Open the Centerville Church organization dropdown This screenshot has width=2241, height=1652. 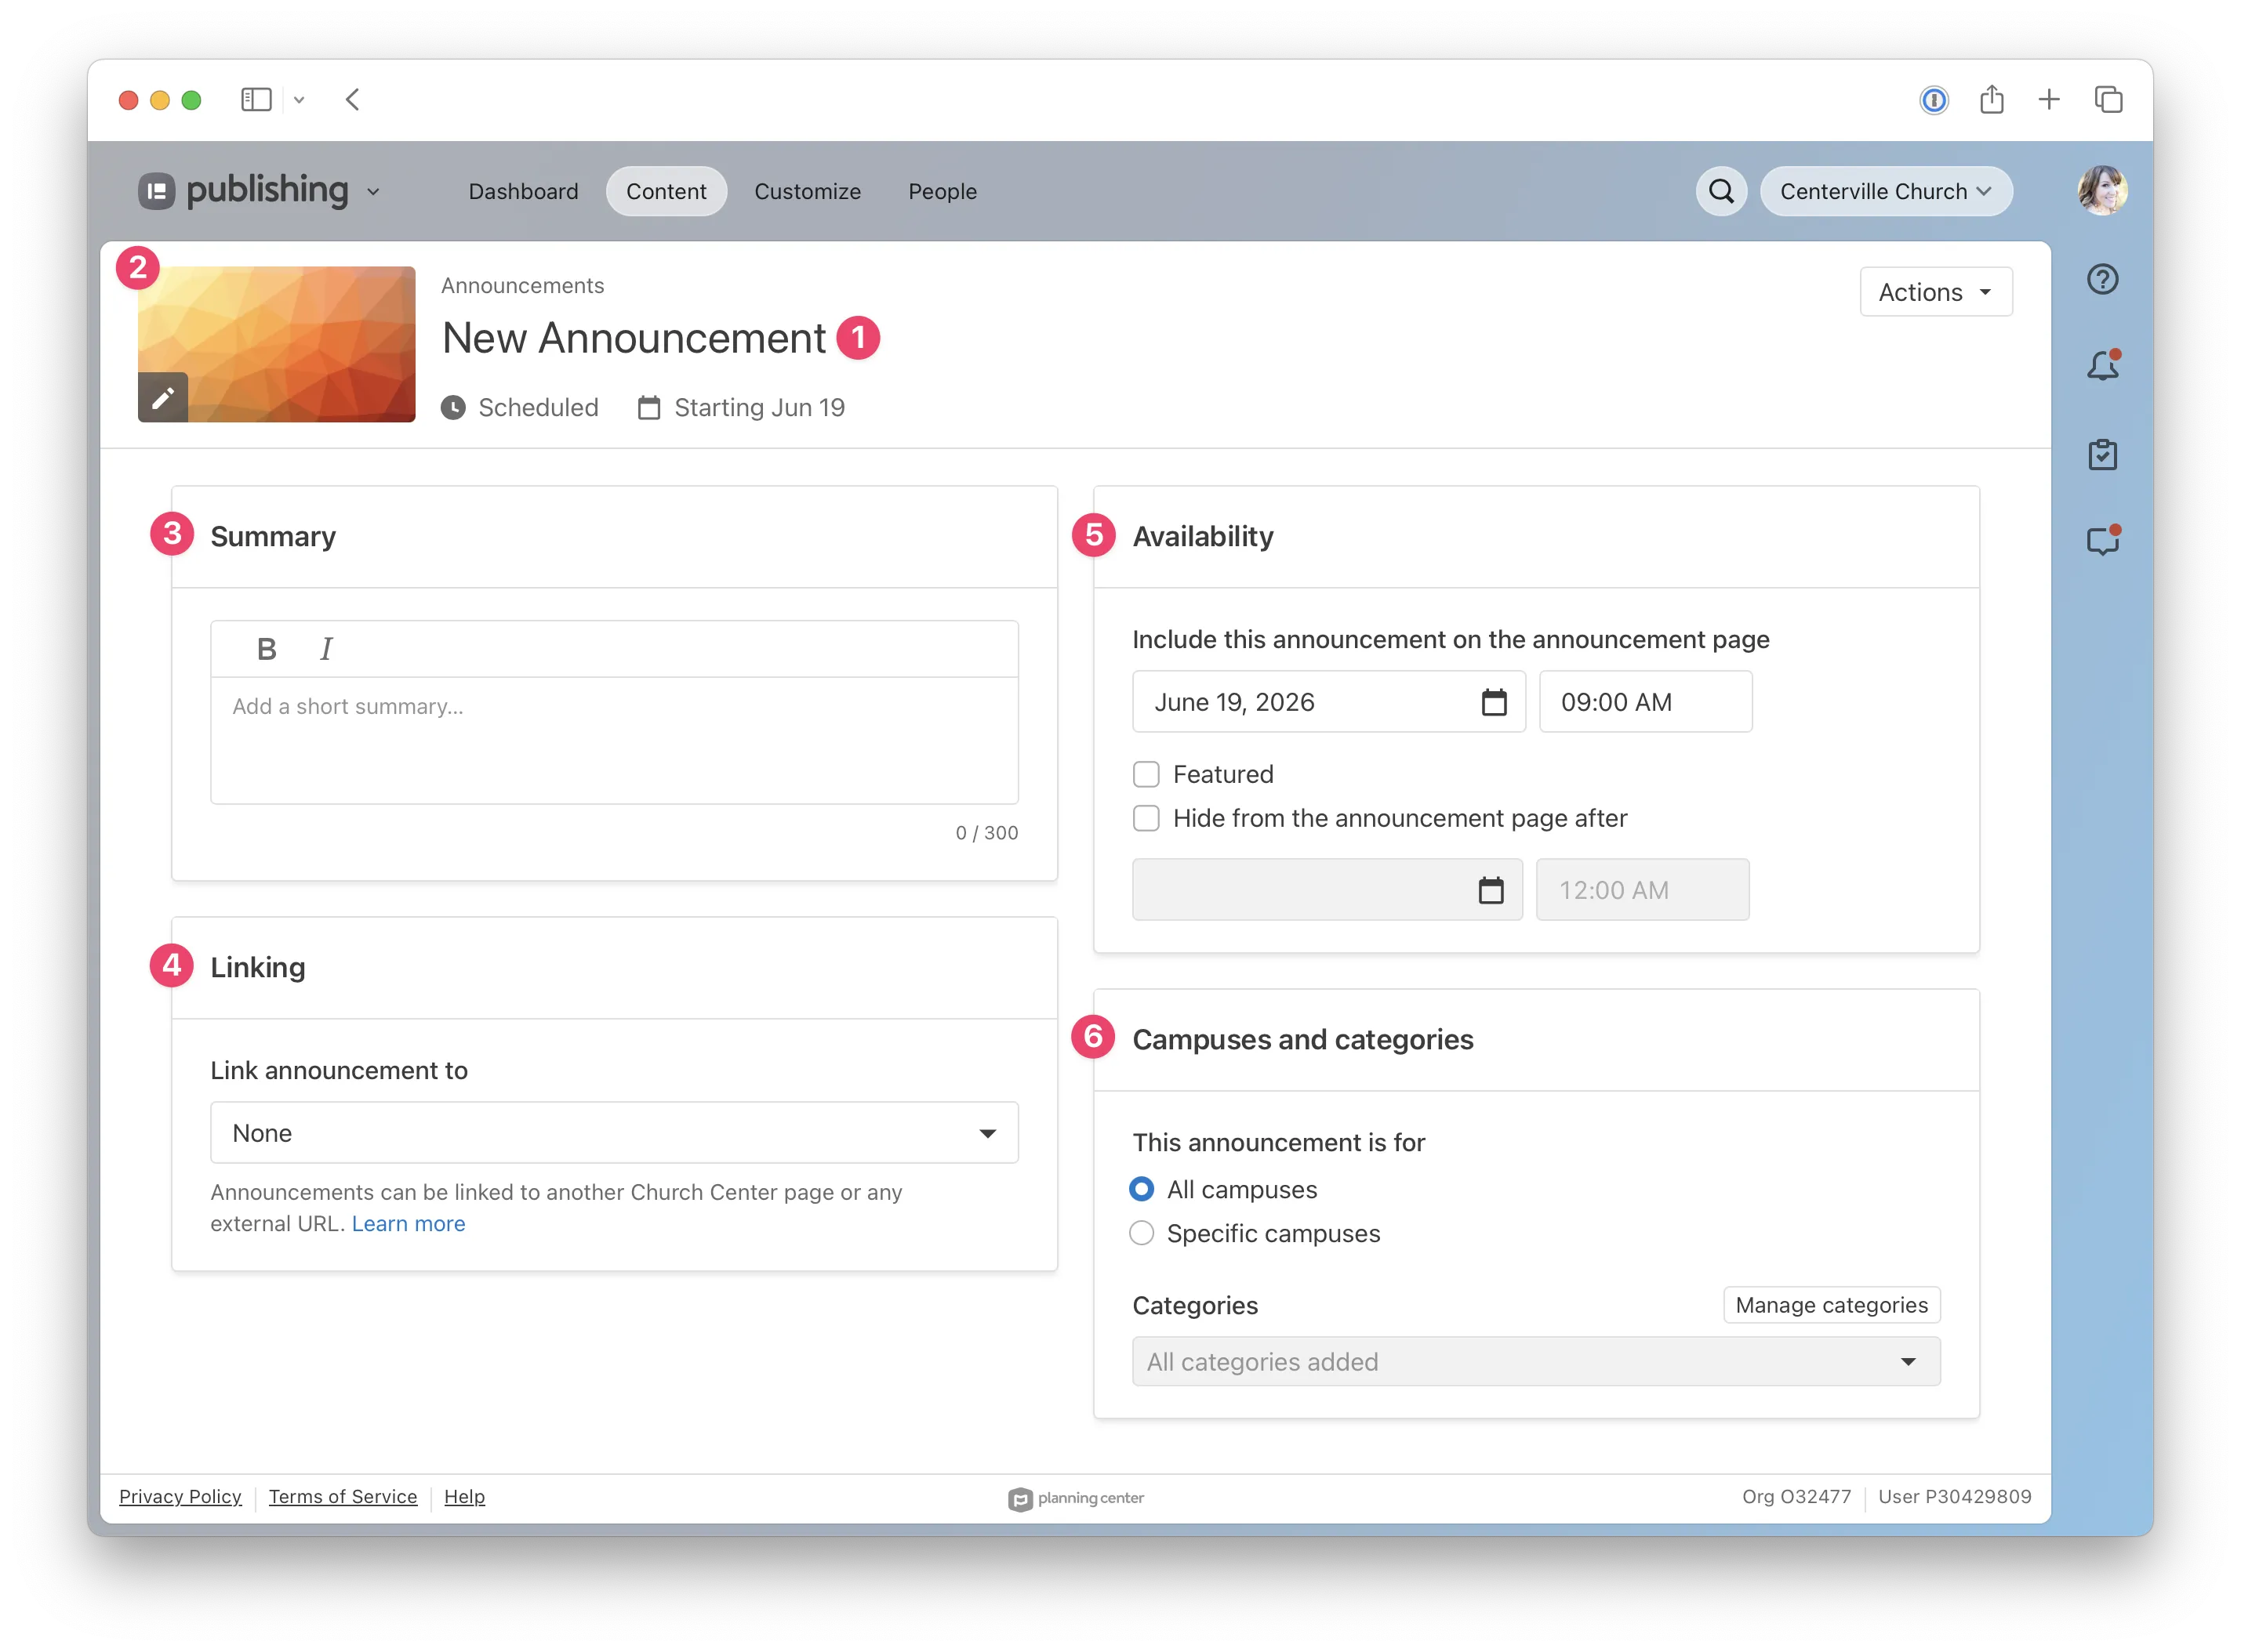tap(1886, 191)
